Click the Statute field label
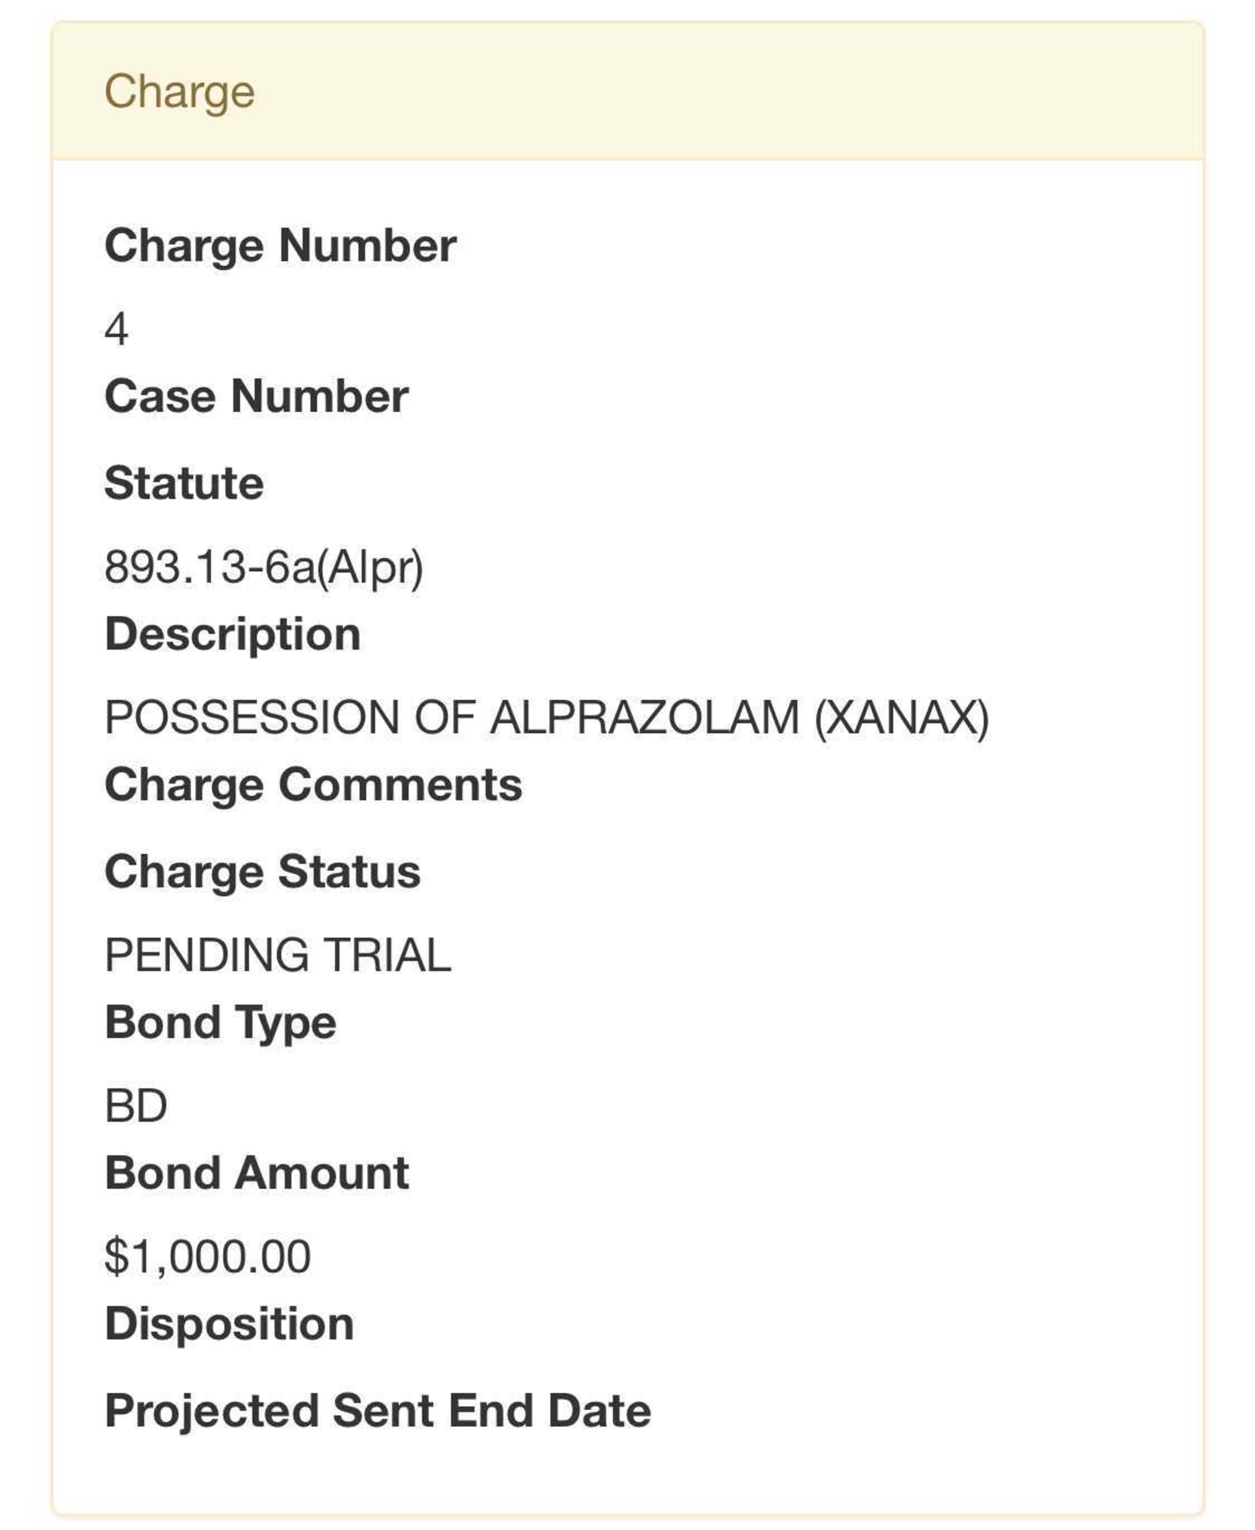The width and height of the screenshot is (1255, 1530). point(184,483)
